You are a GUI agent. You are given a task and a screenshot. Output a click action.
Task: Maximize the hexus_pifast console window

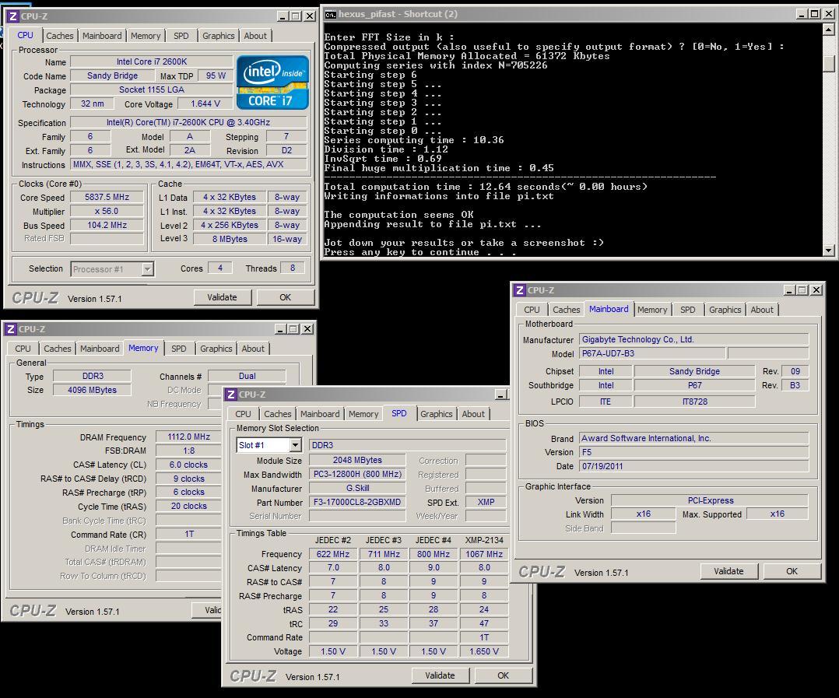[814, 15]
